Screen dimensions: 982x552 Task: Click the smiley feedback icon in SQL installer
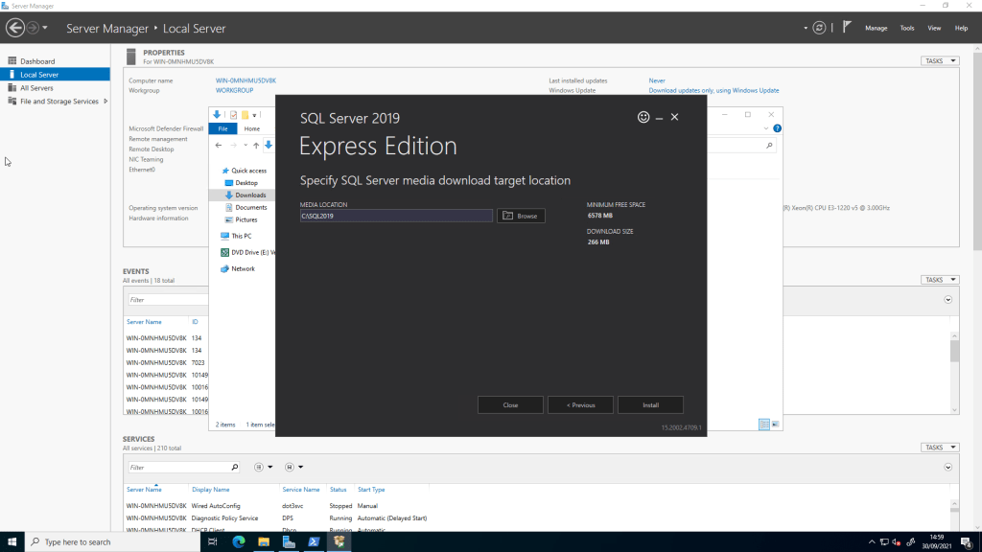coord(643,117)
